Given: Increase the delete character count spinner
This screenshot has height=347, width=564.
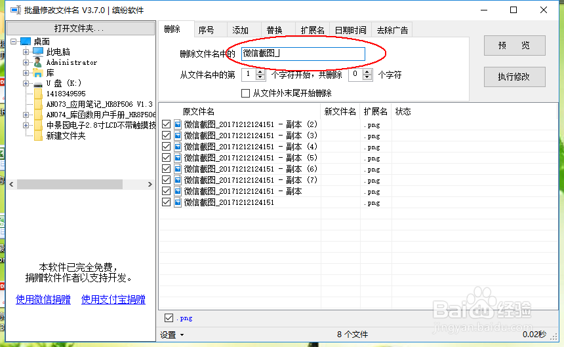Looking at the screenshot, I should 367,72.
